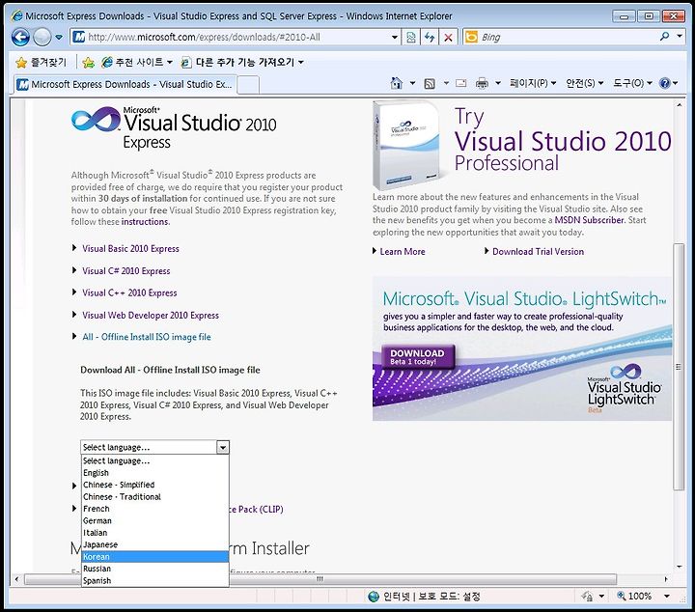Expand Visual C# 2010 Express

pos(125,271)
